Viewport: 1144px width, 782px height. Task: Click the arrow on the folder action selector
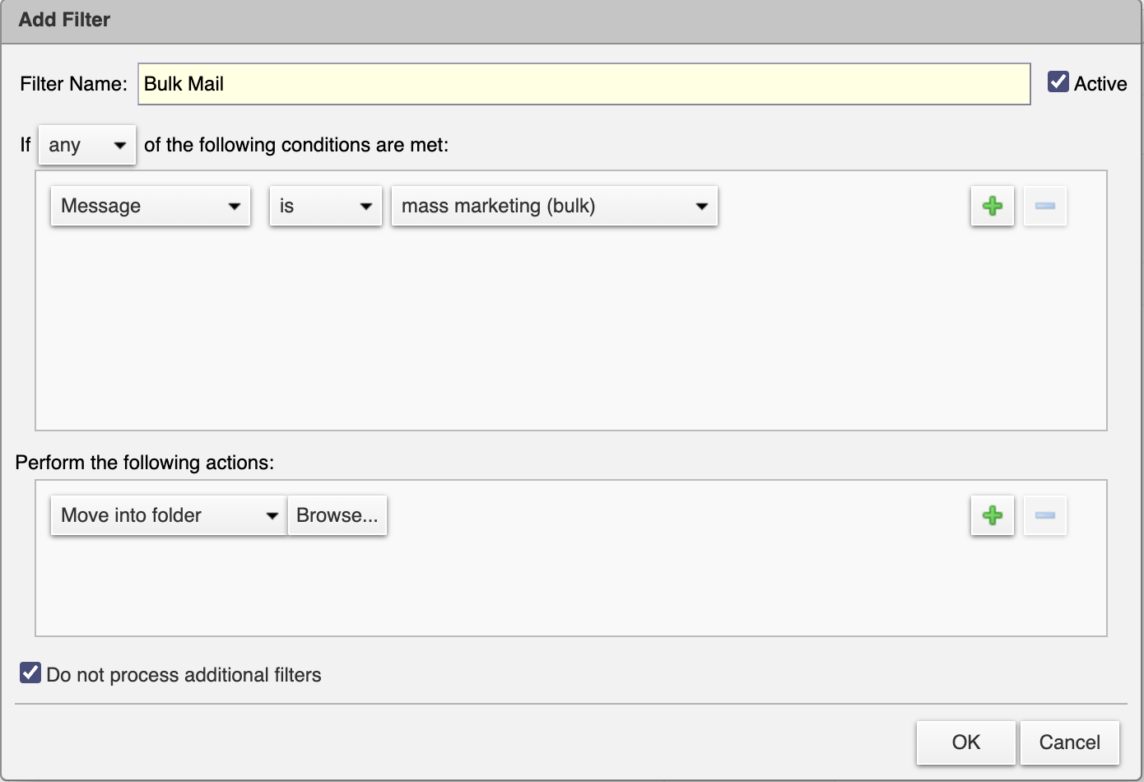click(272, 515)
